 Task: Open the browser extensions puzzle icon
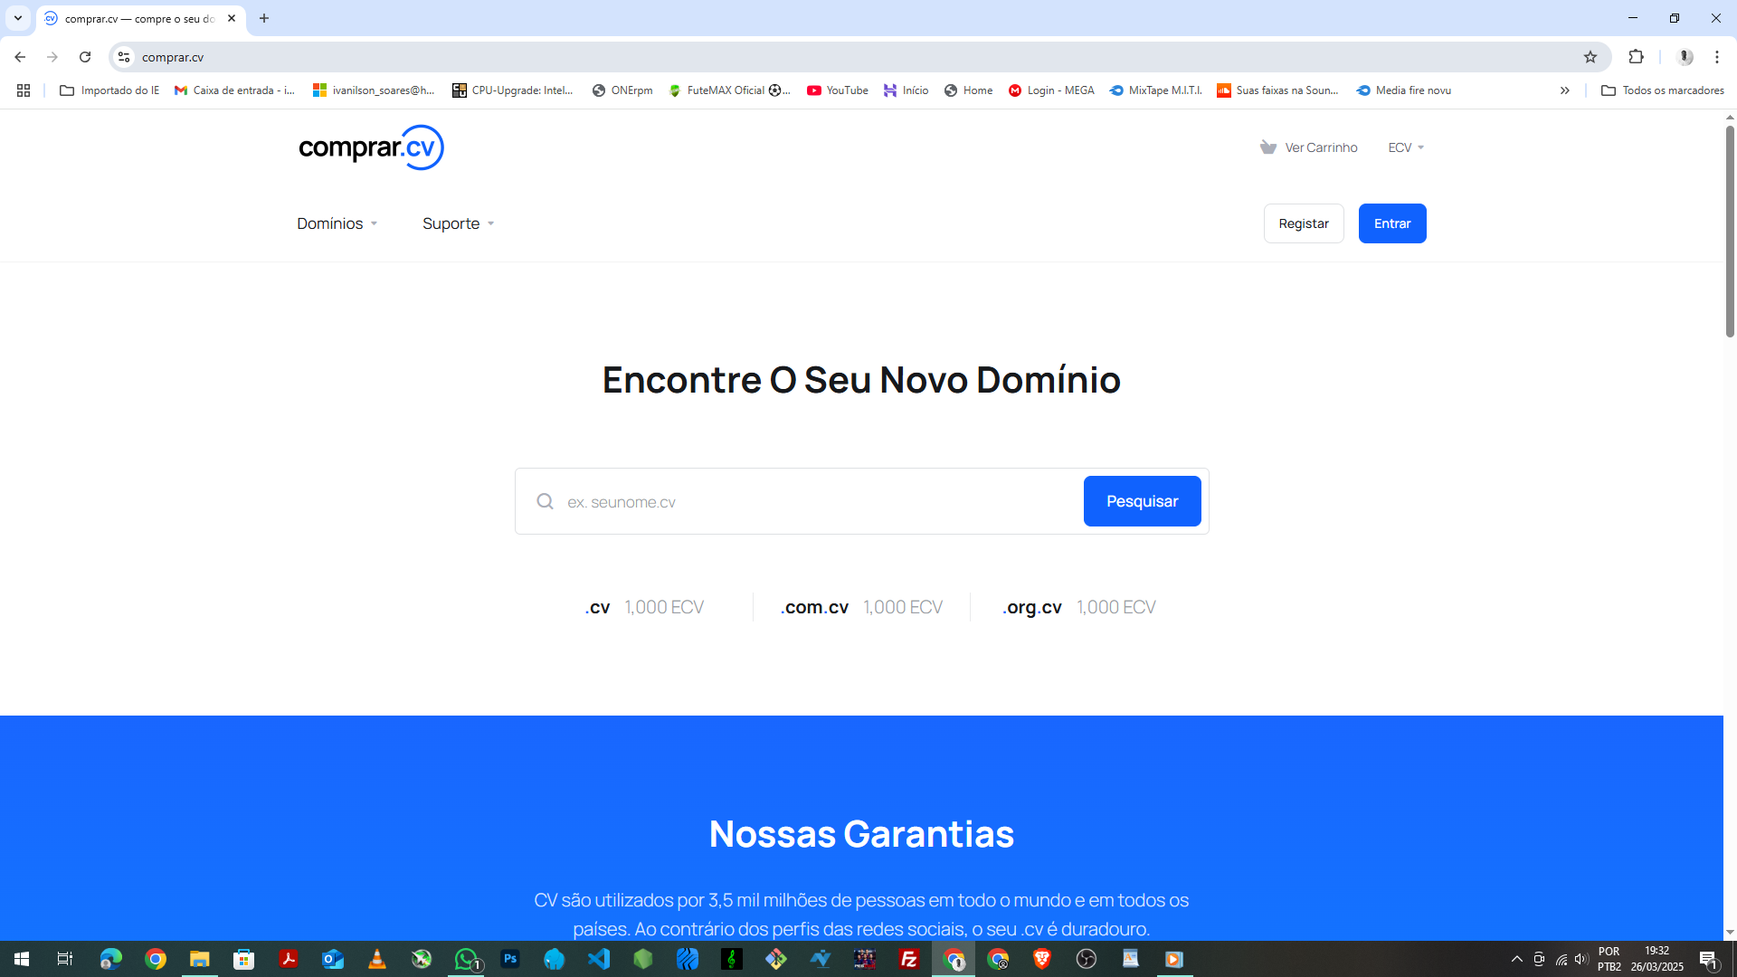(1636, 57)
